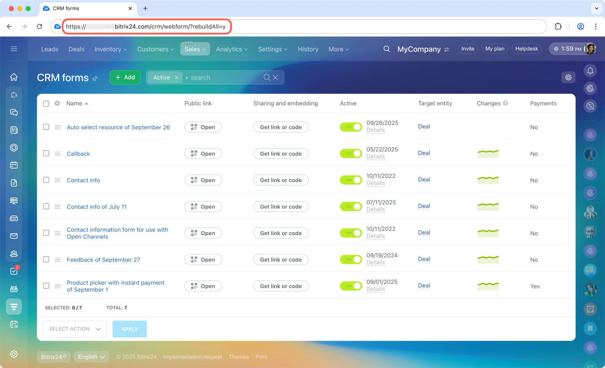
Task: Collapse the left hamburger menu
Action: [x=14, y=49]
